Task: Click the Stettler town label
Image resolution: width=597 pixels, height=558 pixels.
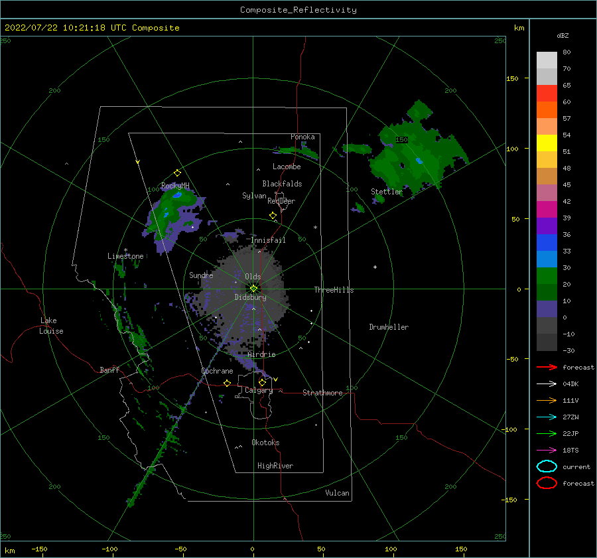Action: coord(387,192)
